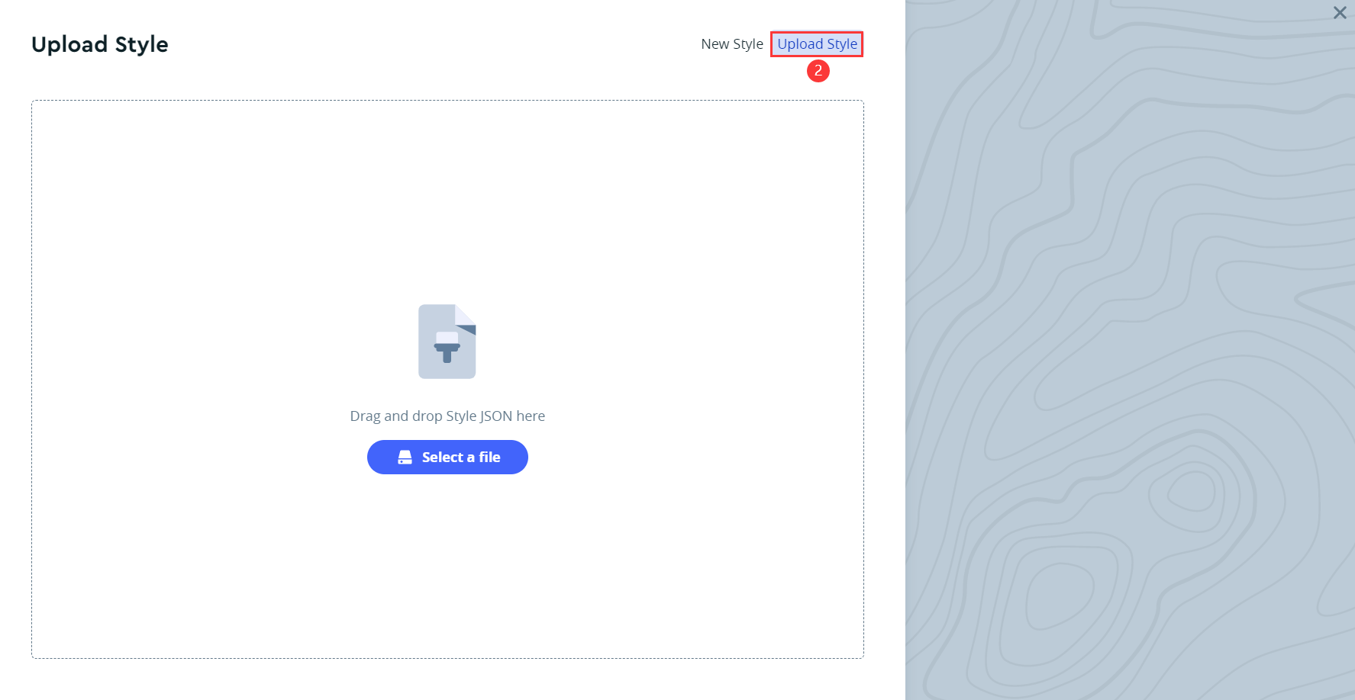Click the center of the file drop region
The width and height of the screenshot is (1355, 700).
(x=447, y=377)
